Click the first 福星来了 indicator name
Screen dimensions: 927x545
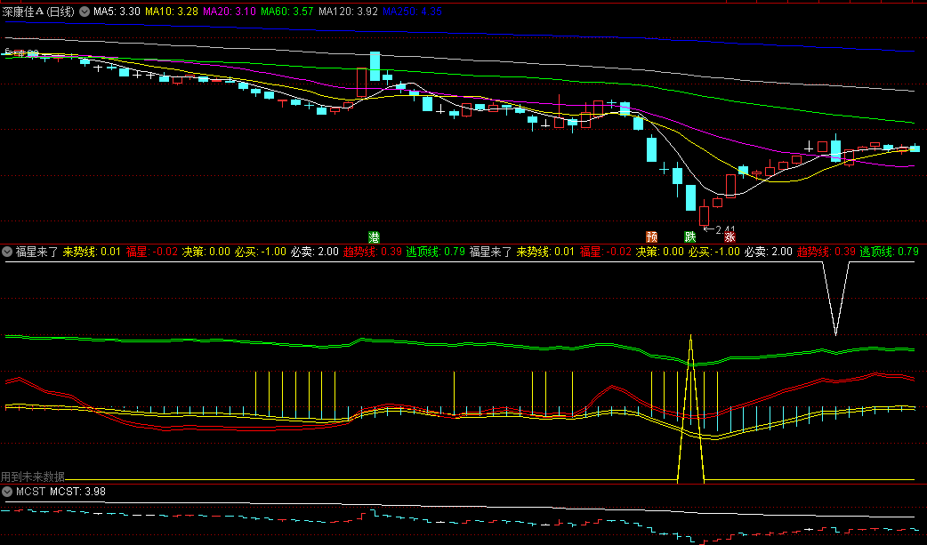coord(36,252)
